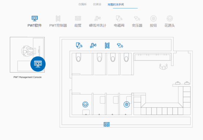Viewport: 203px width, 140px height.
Task: Switch to the 仅淋浴 tab
Action: (97, 4)
